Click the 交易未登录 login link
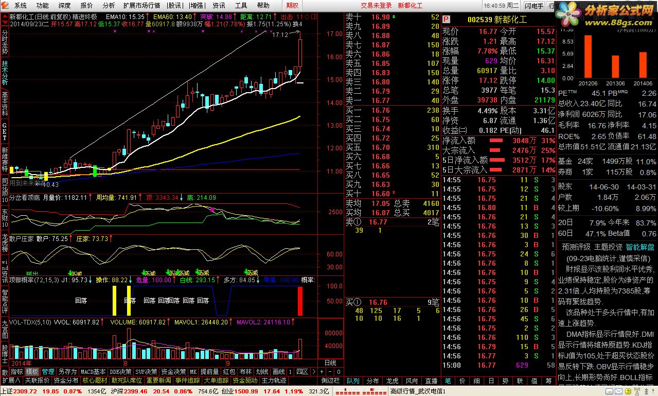The width and height of the screenshot is (658, 396). (x=376, y=6)
